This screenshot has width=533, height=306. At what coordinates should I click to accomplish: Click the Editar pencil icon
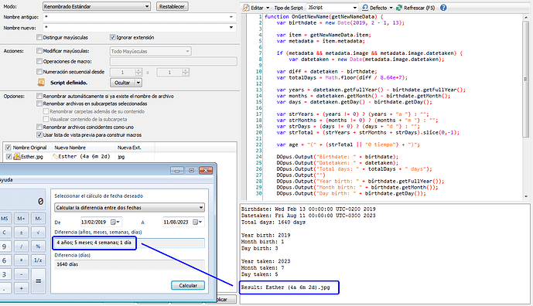246,8
